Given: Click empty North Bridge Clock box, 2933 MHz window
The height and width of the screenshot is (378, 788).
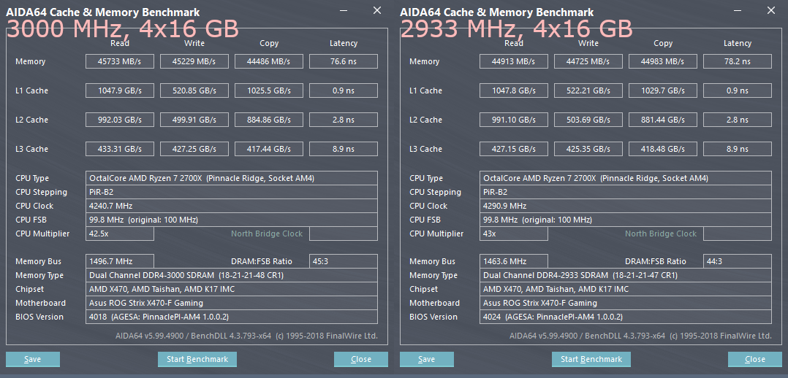Looking at the screenshot, I should click(x=738, y=234).
